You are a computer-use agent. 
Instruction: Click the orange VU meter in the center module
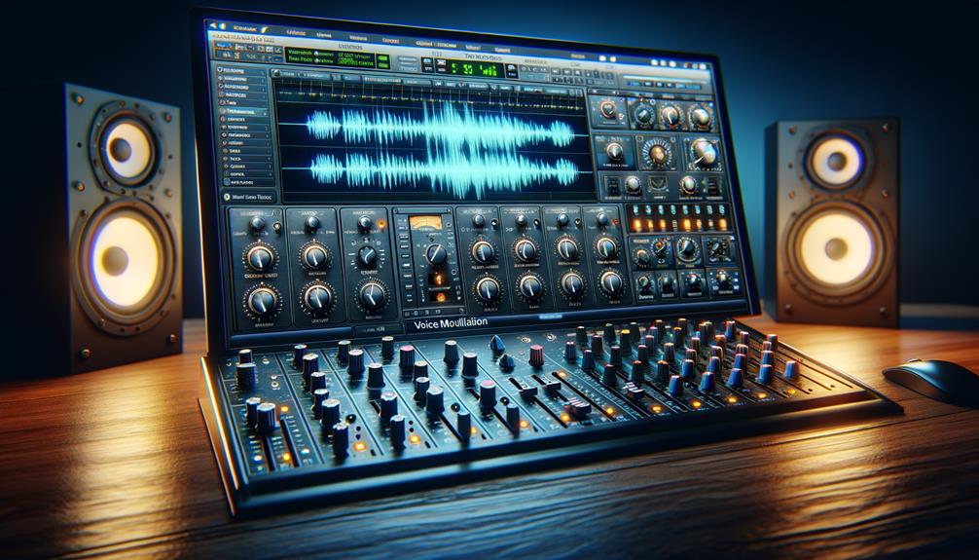click(424, 222)
